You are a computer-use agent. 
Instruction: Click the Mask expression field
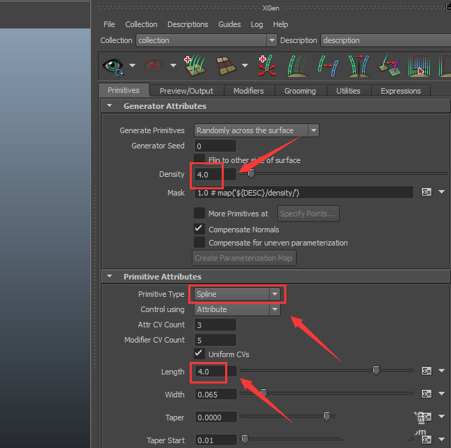point(304,193)
